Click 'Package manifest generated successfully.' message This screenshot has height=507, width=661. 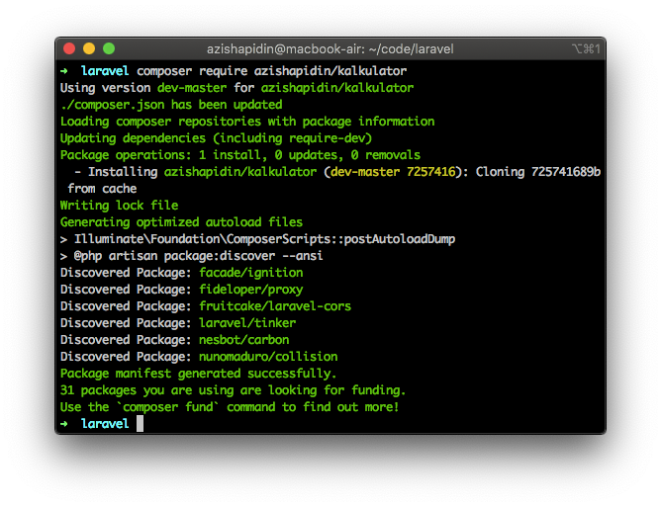(198, 374)
